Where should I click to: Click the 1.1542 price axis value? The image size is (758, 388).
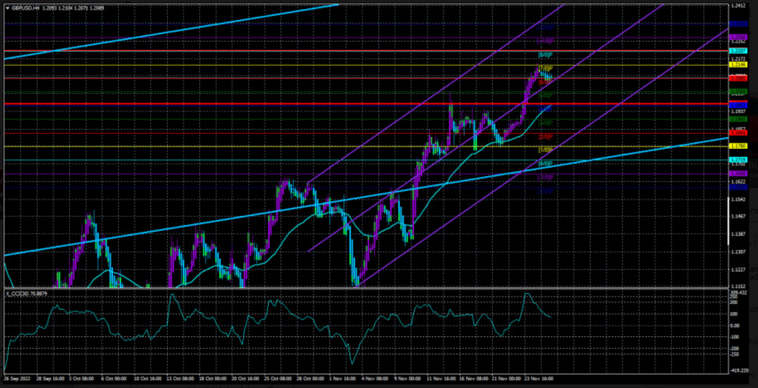click(738, 200)
